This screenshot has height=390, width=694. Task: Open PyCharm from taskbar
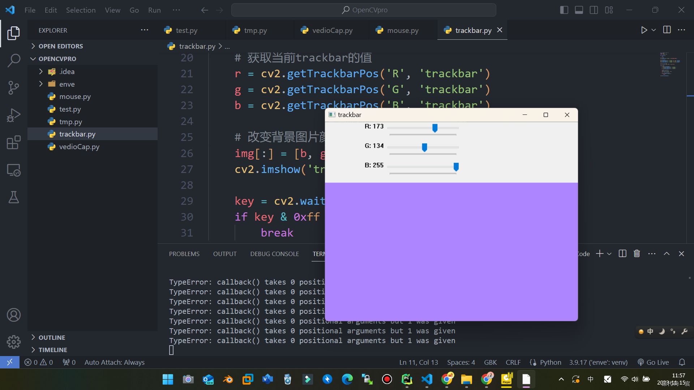click(x=407, y=379)
